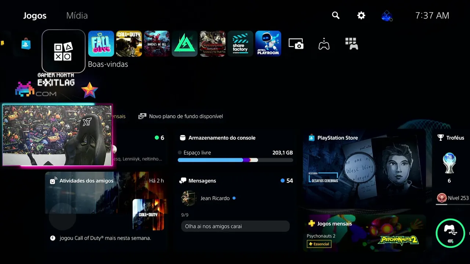The height and width of the screenshot is (264, 470).
Task: Click the Espaço livre label
Action: point(197,153)
